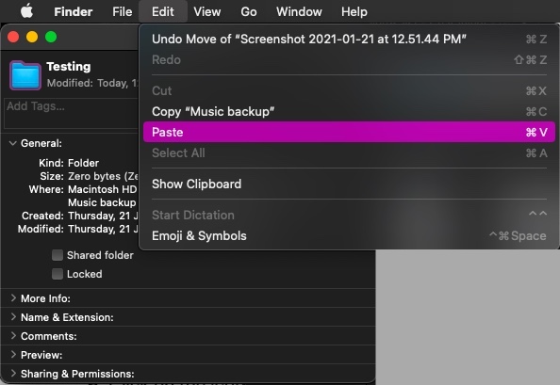
Task: Expand the Name & Extension section
Action: point(13,317)
